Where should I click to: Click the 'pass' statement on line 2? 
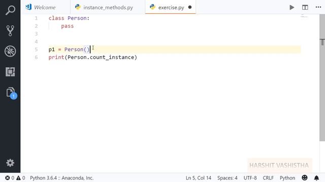68,26
